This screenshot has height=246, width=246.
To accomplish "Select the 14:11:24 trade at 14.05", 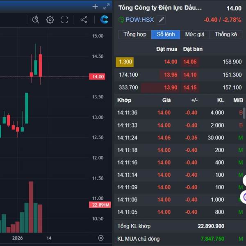I will pyautogui.click(x=180, y=138).
